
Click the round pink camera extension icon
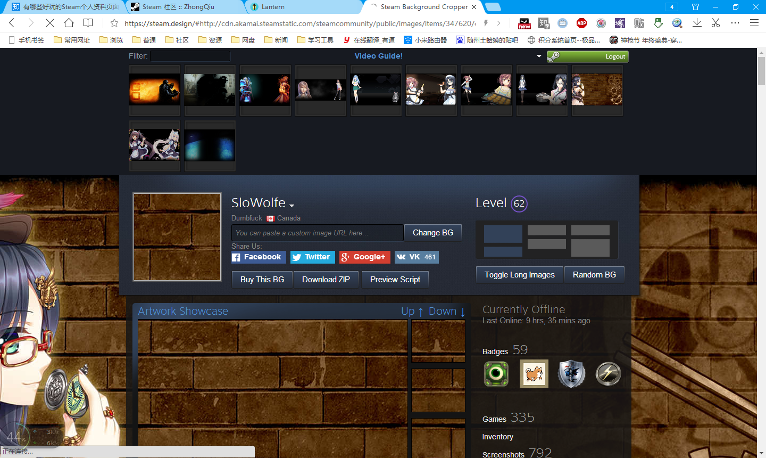click(x=601, y=23)
